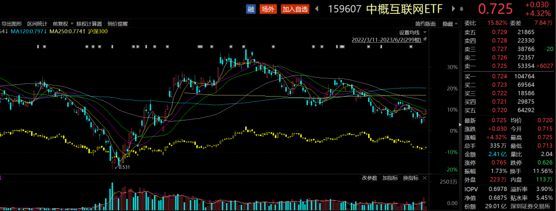Click 加指标 to add an indicator
556x211 pixels.
click(x=390, y=178)
